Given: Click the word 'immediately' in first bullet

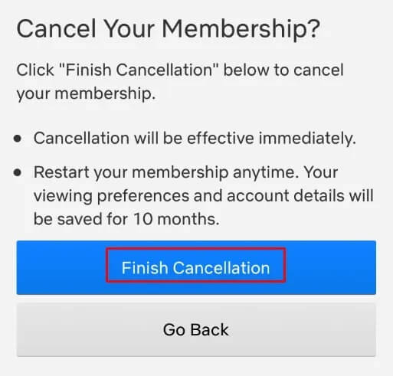Looking at the screenshot, I should (307, 139).
